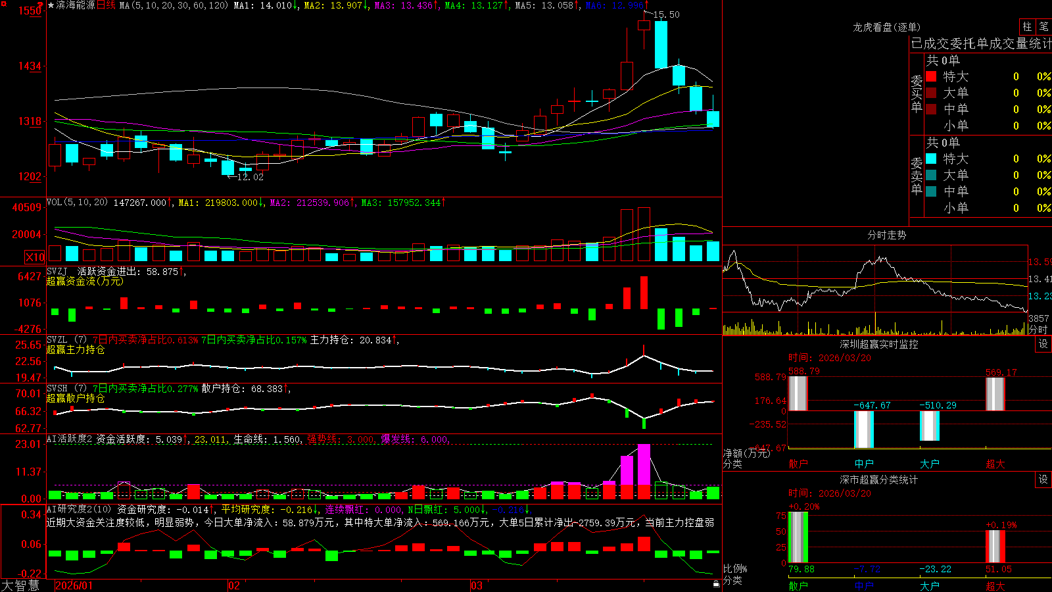Click the 02 month marker on the time axis
Screen dimensions: 1052x592
[x=234, y=585]
